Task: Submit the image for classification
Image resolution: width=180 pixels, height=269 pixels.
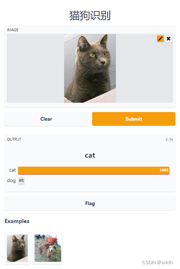Action: pos(134,119)
